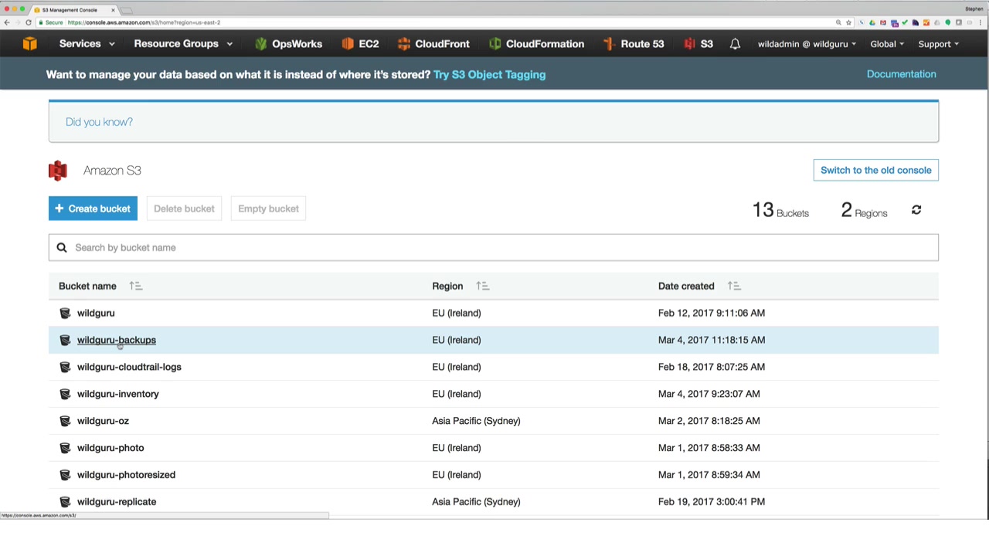Click the browser back arrow
The image size is (989, 556).
click(7, 22)
